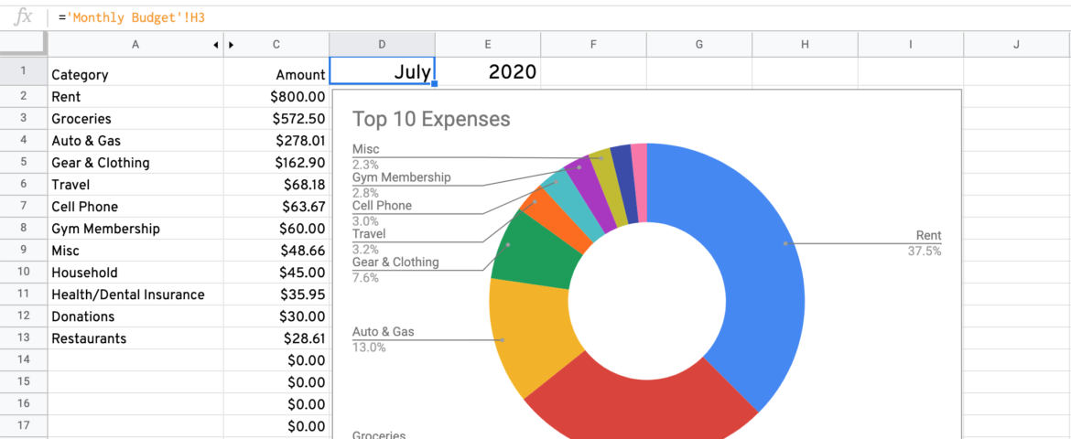Click the select-all corner box
This screenshot has width=1071, height=439.
click(x=24, y=45)
